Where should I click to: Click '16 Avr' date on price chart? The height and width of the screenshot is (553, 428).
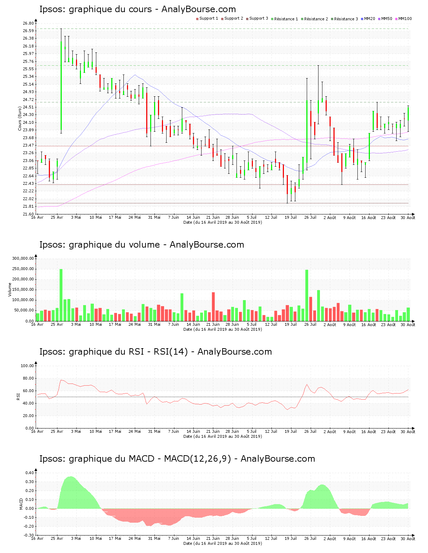pos(37,217)
